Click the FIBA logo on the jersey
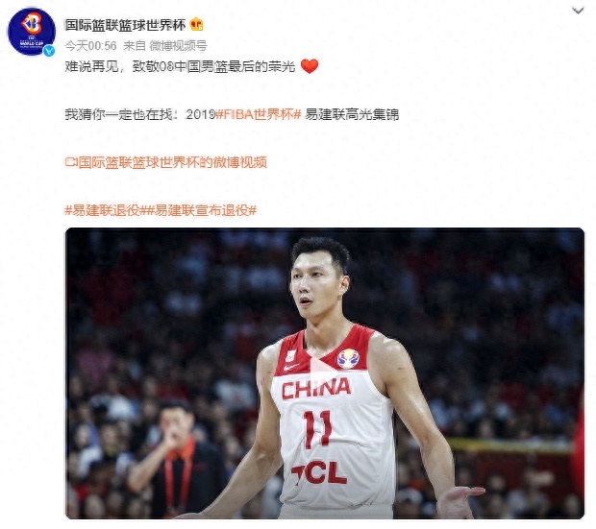This screenshot has width=596, height=529. point(348,359)
